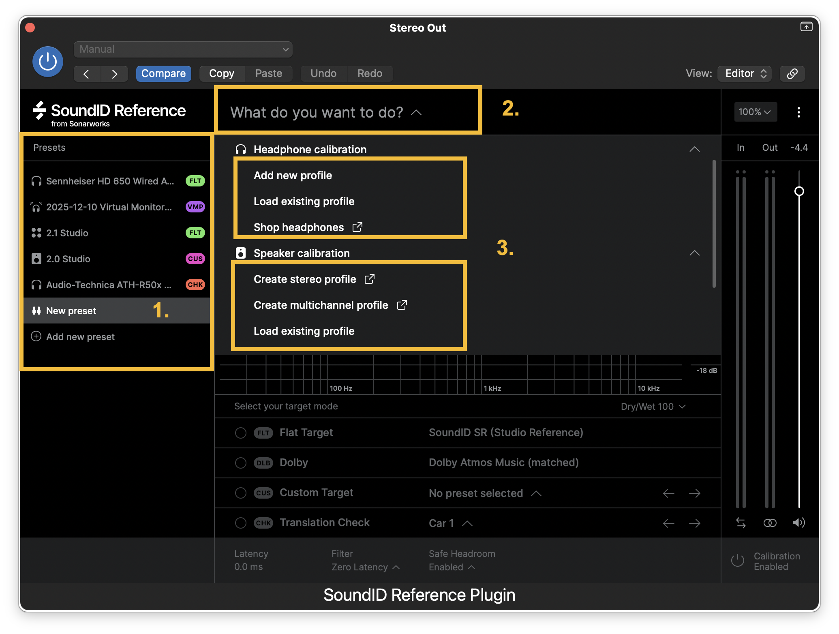Screen dimensions: 839x634
Task: Click the link chain icon button
Action: pyautogui.click(x=792, y=74)
